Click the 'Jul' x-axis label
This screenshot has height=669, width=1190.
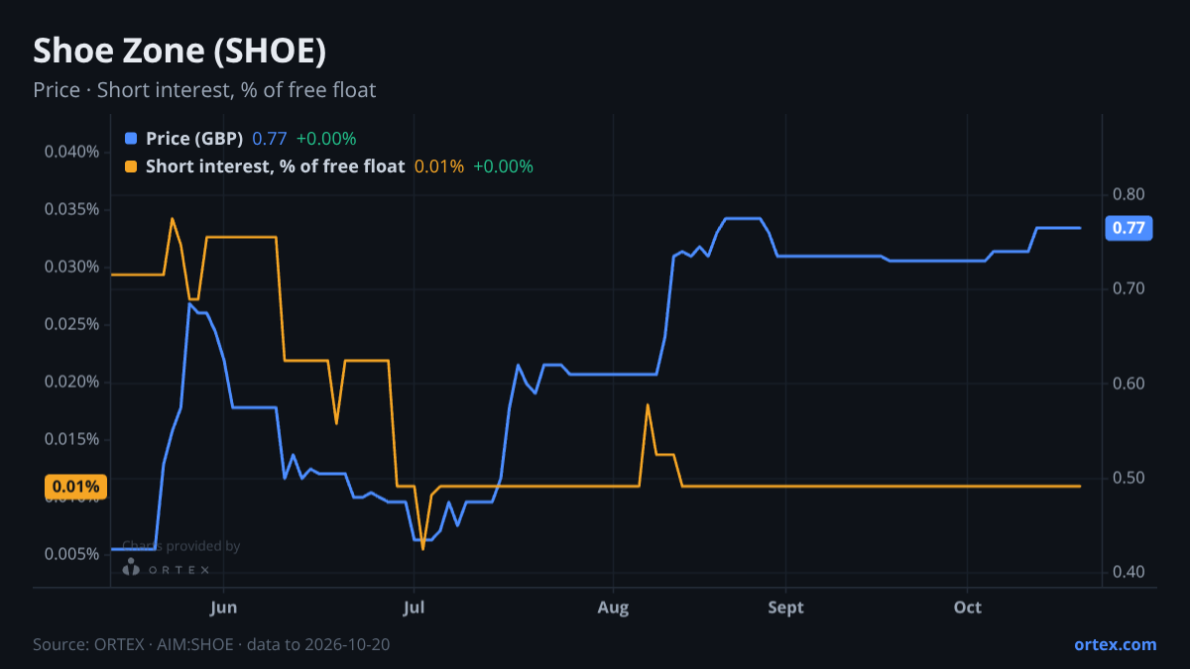pyautogui.click(x=415, y=607)
